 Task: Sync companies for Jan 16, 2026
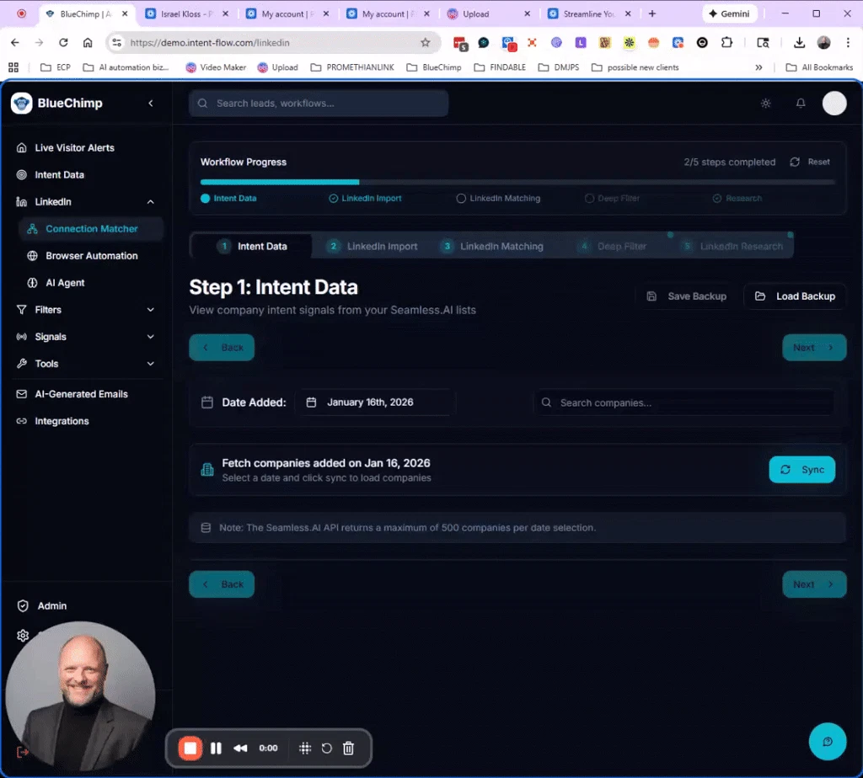coord(802,470)
